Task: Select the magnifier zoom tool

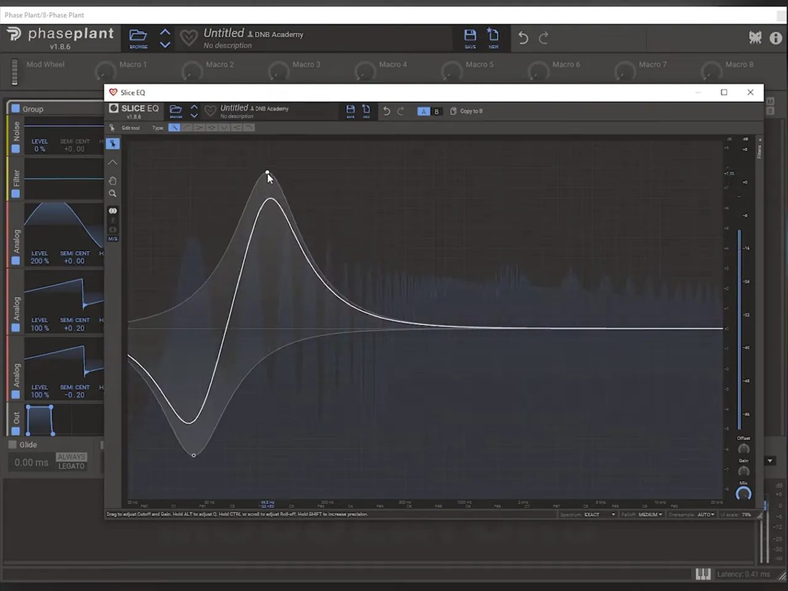Action: 113,194
